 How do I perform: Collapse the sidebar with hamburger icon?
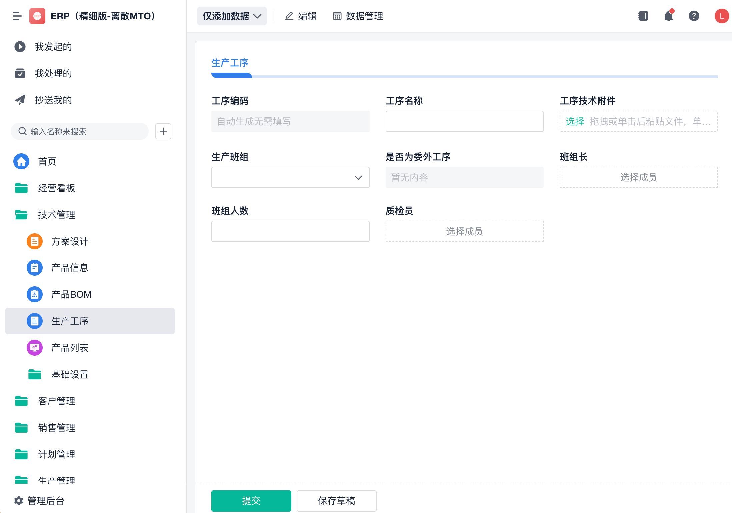17,16
